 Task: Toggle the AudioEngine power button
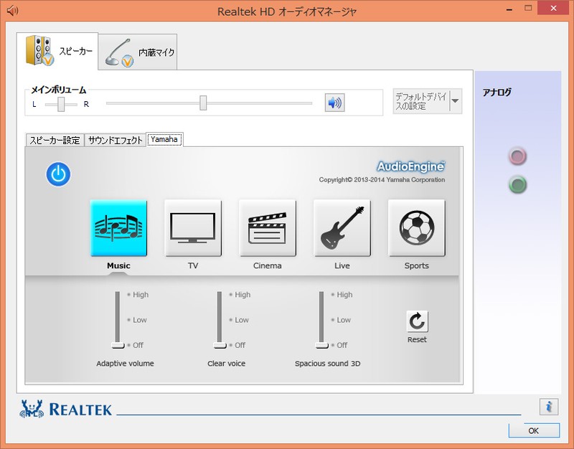coord(59,174)
